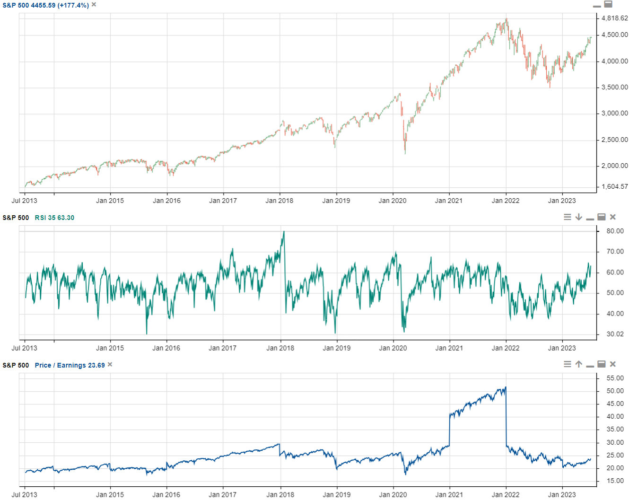Image resolution: width=629 pixels, height=500 pixels.
Task: Click Jan 2020 on main chart time axis
Action: [393, 201]
